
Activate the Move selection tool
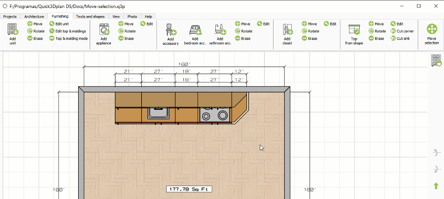point(431,30)
